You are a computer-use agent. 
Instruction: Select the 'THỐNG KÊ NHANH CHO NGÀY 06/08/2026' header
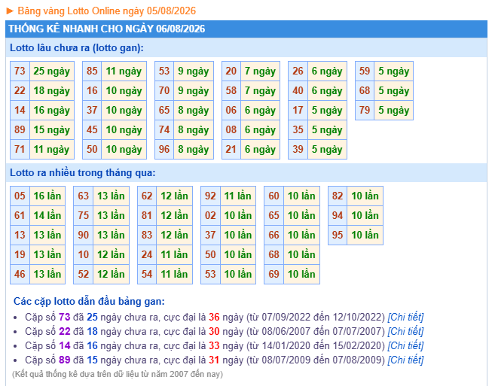(107, 29)
